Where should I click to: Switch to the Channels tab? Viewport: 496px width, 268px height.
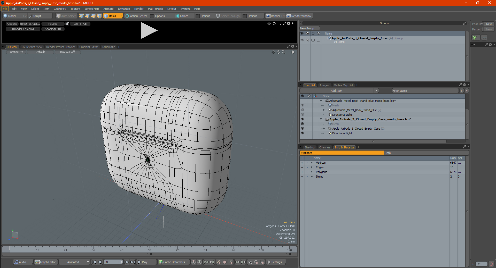[x=325, y=147]
